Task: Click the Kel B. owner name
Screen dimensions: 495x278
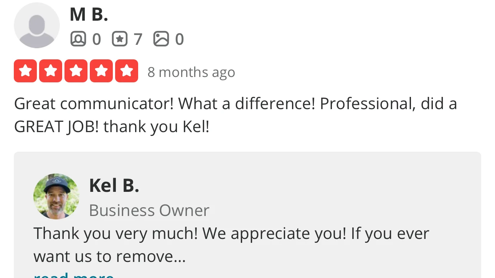Action: (114, 186)
